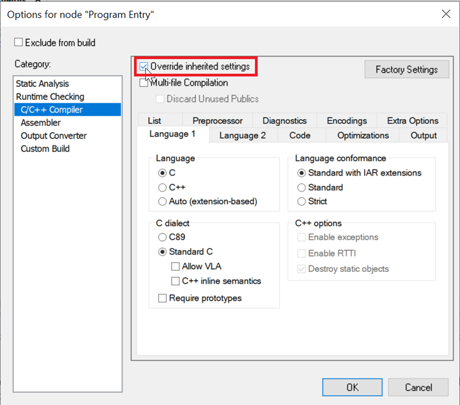Set language conformance to Strict
The image size is (460, 405).
tap(301, 201)
